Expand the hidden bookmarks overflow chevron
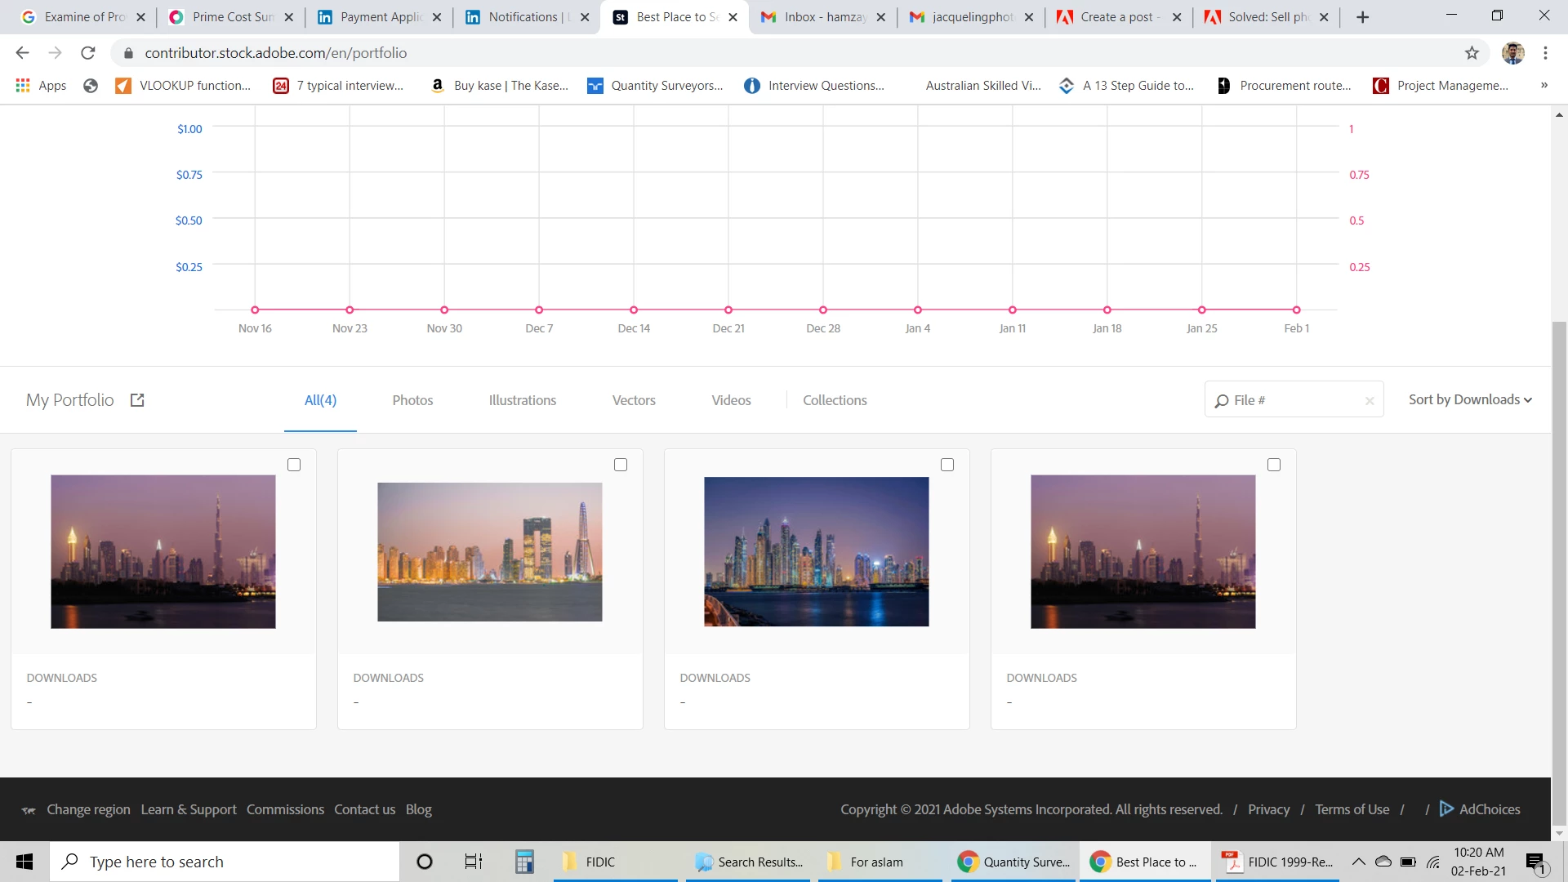 [1543, 85]
